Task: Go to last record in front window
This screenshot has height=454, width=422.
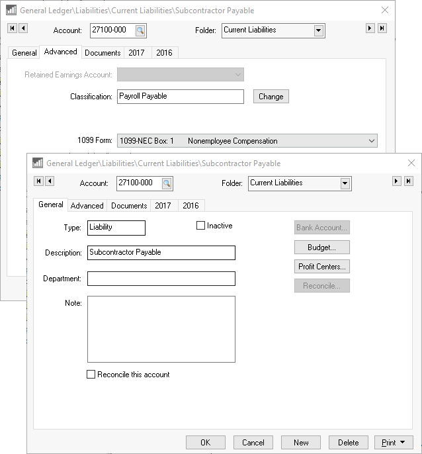Action: point(409,181)
